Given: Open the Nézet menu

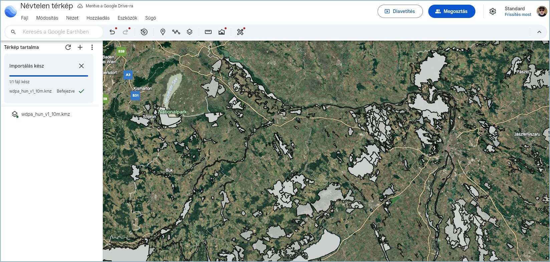Looking at the screenshot, I should coord(72,18).
